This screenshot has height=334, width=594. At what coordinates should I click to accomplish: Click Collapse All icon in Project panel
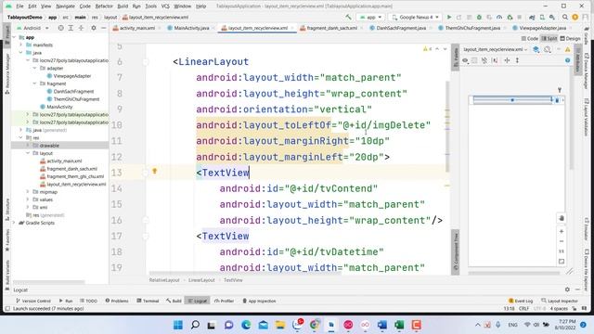(x=81, y=28)
